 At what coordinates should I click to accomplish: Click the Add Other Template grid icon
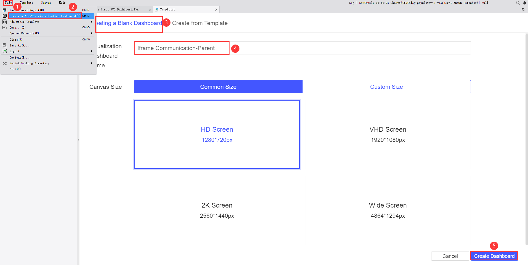pyautogui.click(x=4, y=21)
